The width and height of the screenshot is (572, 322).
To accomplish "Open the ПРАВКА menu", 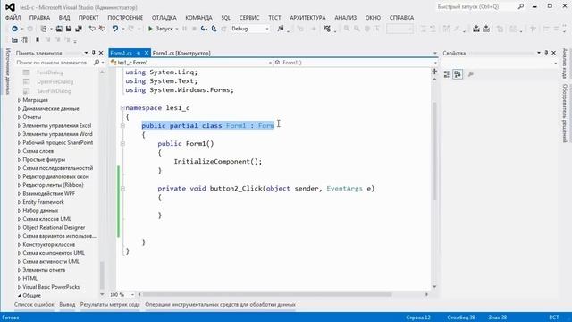I will click(39, 18).
